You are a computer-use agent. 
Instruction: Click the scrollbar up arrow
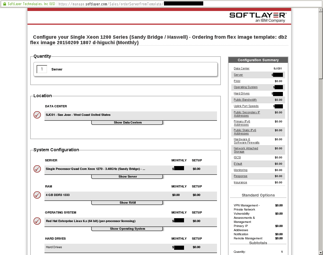coord(321,10)
